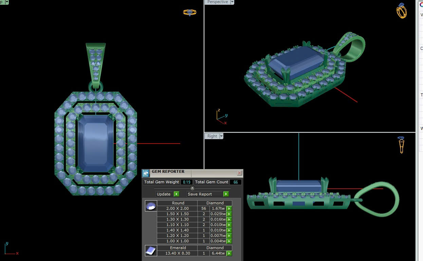Collapse the Gem Reporter panel with the round arrow
This screenshot has height=261, width=423.
192,188
